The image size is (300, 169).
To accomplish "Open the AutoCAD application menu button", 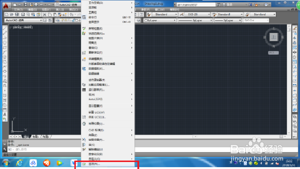I will (6, 6).
